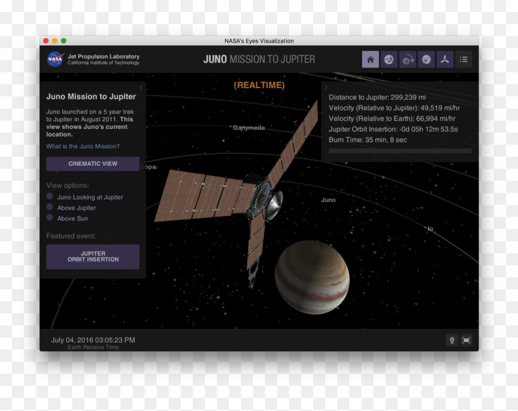Screen dimensions: 518x411
Task: Click the burn time progress bar
Action: [400, 151]
